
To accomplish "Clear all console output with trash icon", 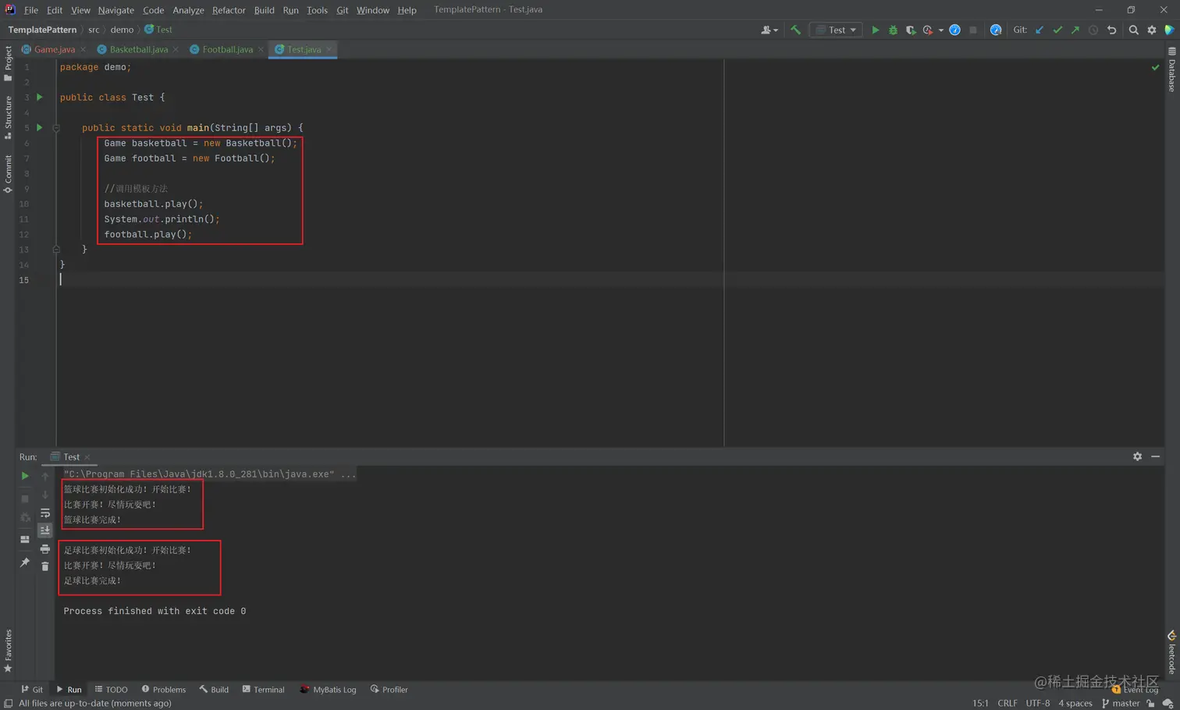I will pos(45,566).
